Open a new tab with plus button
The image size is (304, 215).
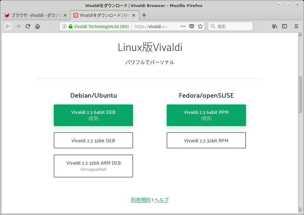144,15
